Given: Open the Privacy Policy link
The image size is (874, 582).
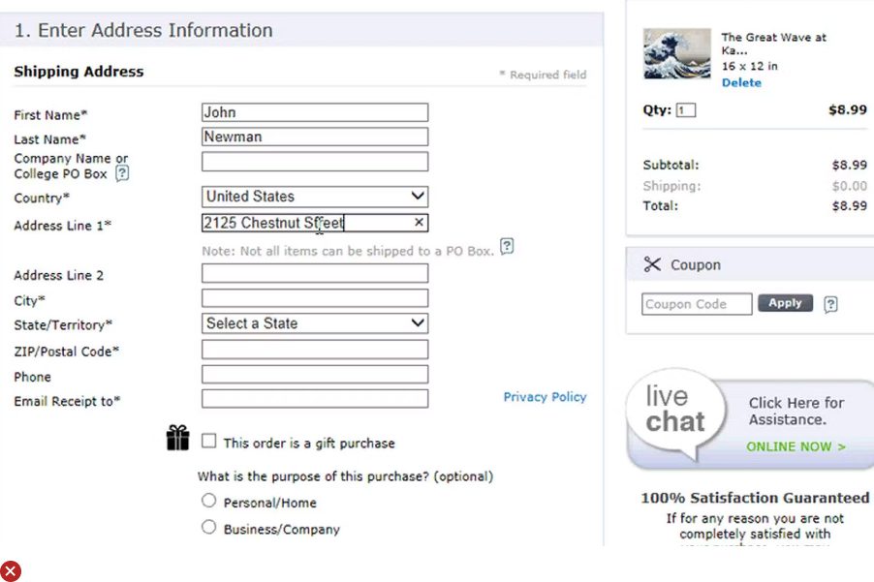Looking at the screenshot, I should [x=545, y=397].
